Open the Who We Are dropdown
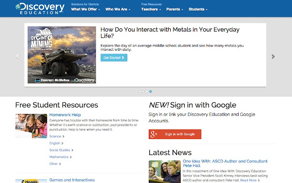 click(x=118, y=9)
